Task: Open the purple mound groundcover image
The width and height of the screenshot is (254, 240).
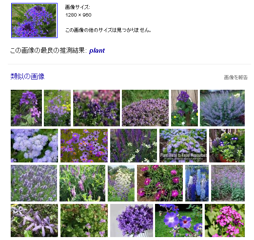Action: (x=145, y=108)
